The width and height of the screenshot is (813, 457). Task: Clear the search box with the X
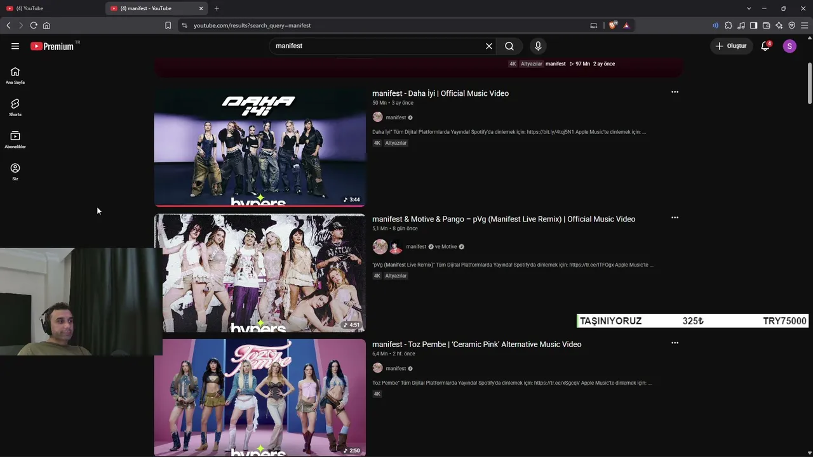[489, 46]
